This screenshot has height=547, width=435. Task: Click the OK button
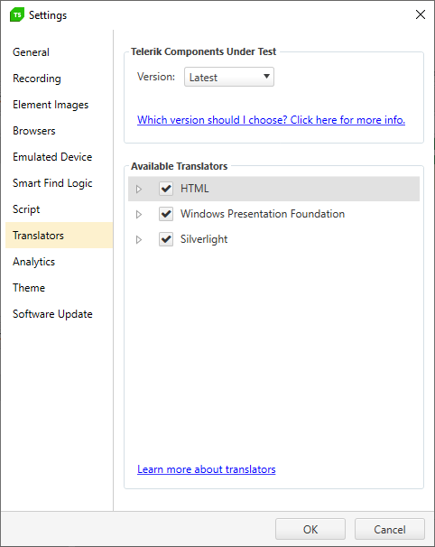[x=310, y=529]
